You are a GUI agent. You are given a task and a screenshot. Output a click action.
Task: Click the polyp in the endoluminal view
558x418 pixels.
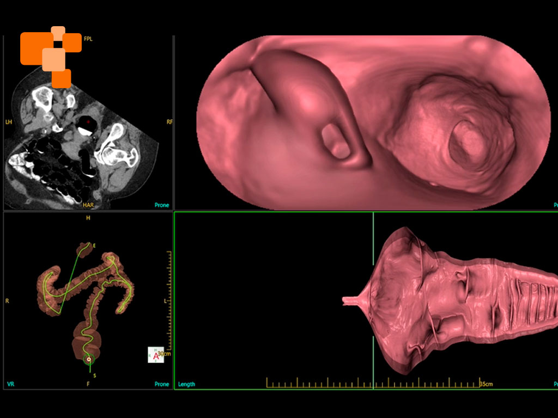tap(336, 144)
